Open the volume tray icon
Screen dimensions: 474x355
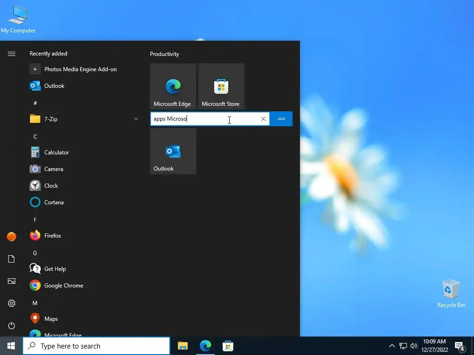click(414, 346)
